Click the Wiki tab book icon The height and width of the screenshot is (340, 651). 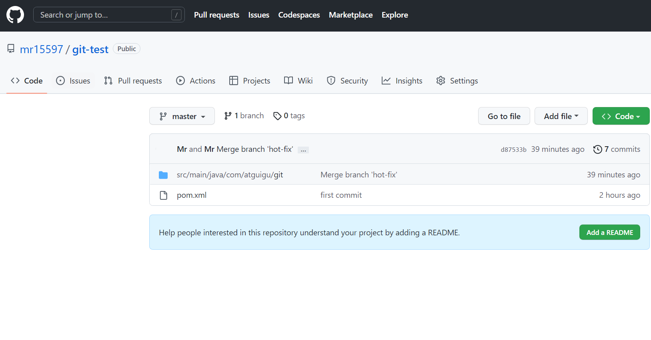[288, 81]
